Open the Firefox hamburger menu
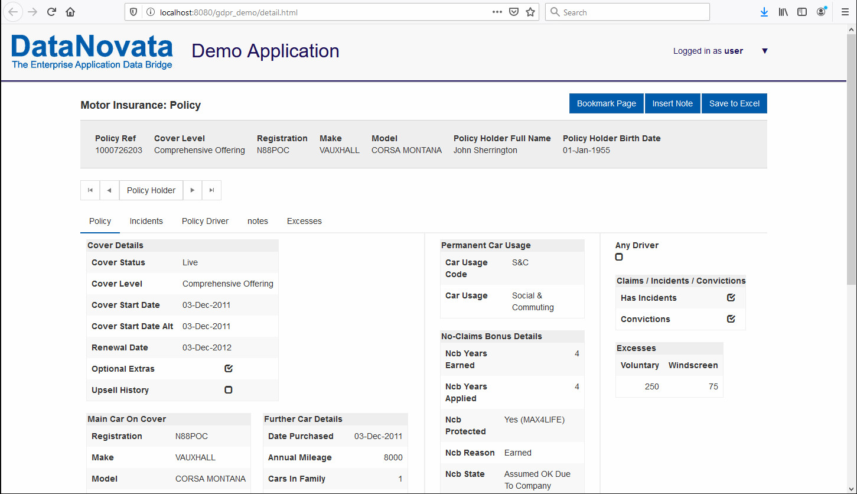The height and width of the screenshot is (494, 857). [845, 12]
